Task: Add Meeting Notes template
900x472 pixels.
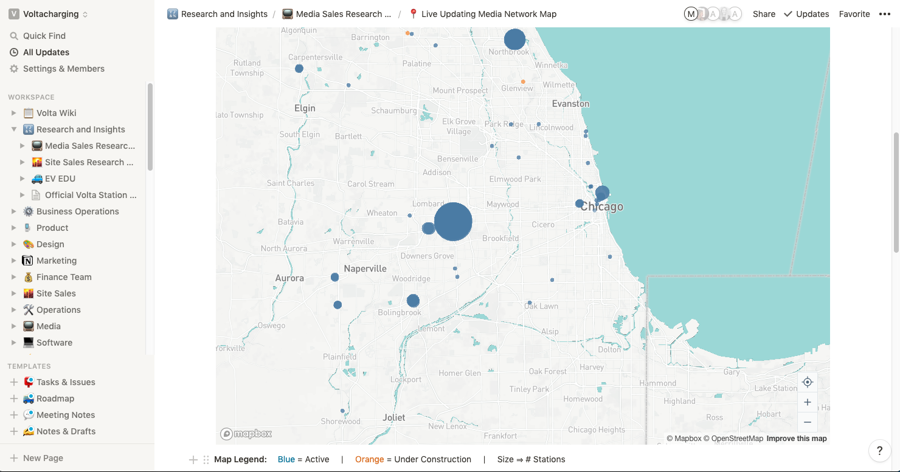Action: coord(14,415)
